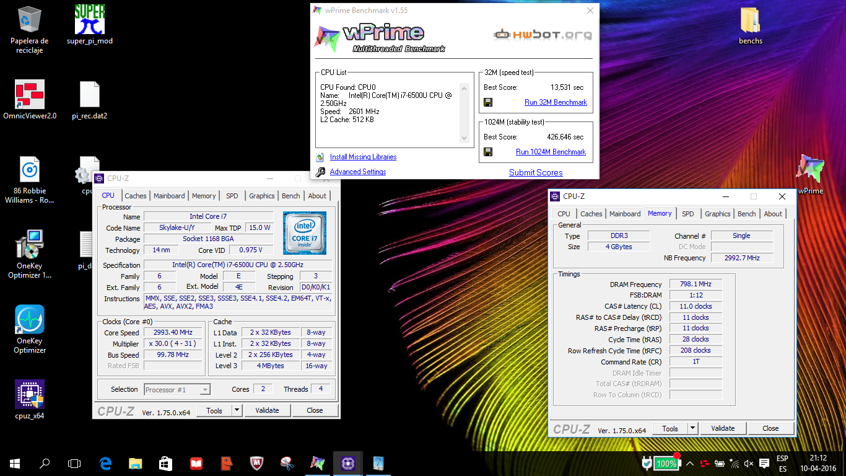Viewport: 846px width, 476px height.
Task: Open Bench tab in right CPU-Z window
Action: pos(747,214)
